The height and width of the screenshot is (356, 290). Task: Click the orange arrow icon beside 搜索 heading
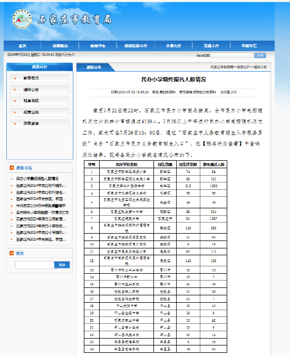(12, 253)
